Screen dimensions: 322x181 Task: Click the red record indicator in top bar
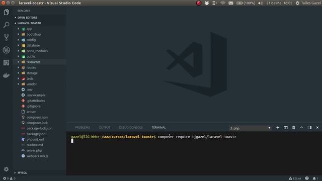click(199, 3)
